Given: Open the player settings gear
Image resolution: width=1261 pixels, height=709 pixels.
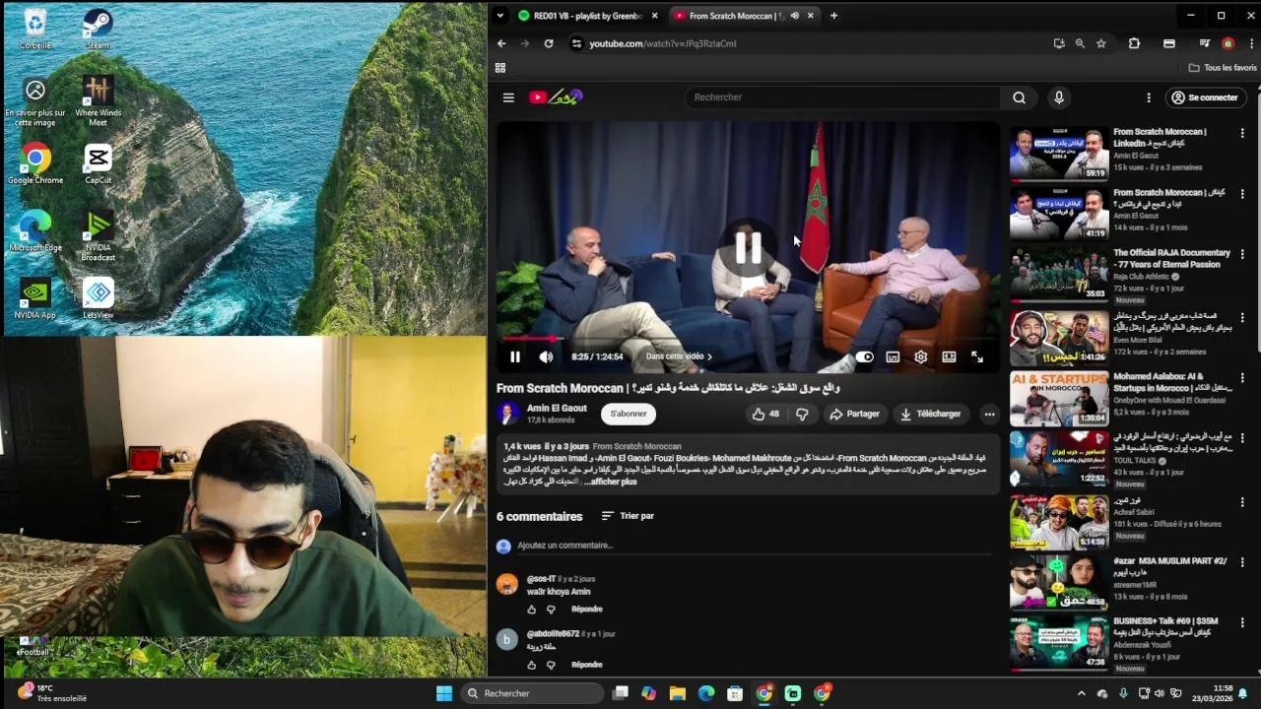Looking at the screenshot, I should pyautogui.click(x=920, y=357).
